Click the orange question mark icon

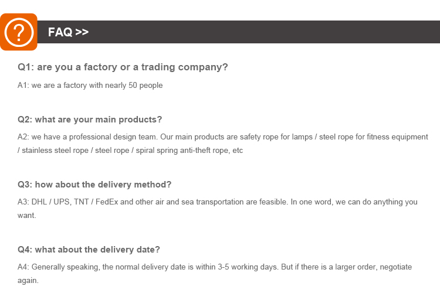click(x=19, y=31)
